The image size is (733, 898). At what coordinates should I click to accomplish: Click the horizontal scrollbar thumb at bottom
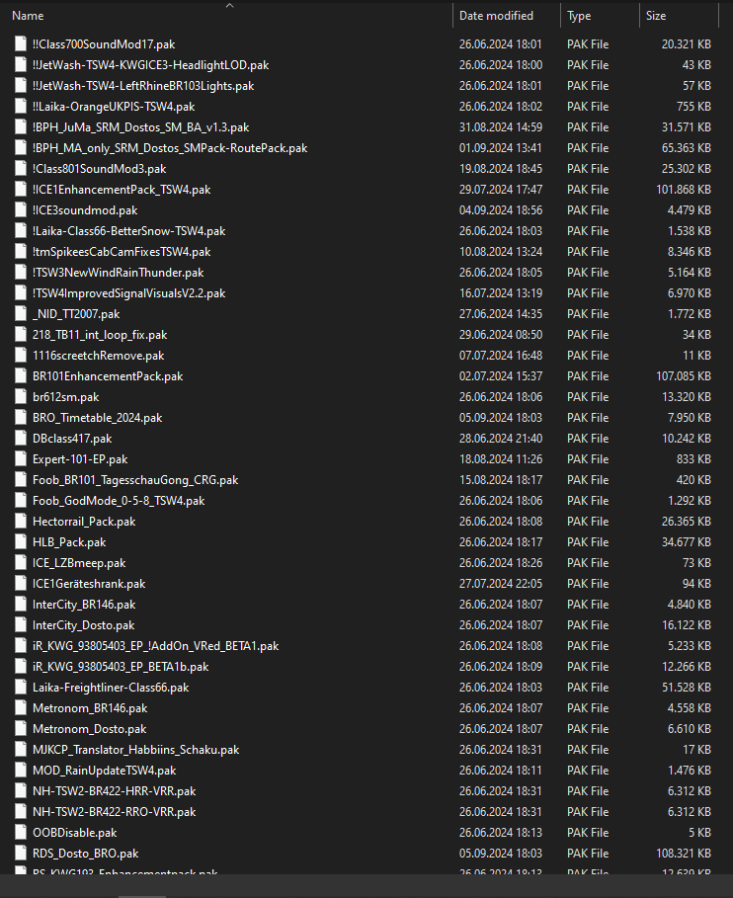point(142,896)
